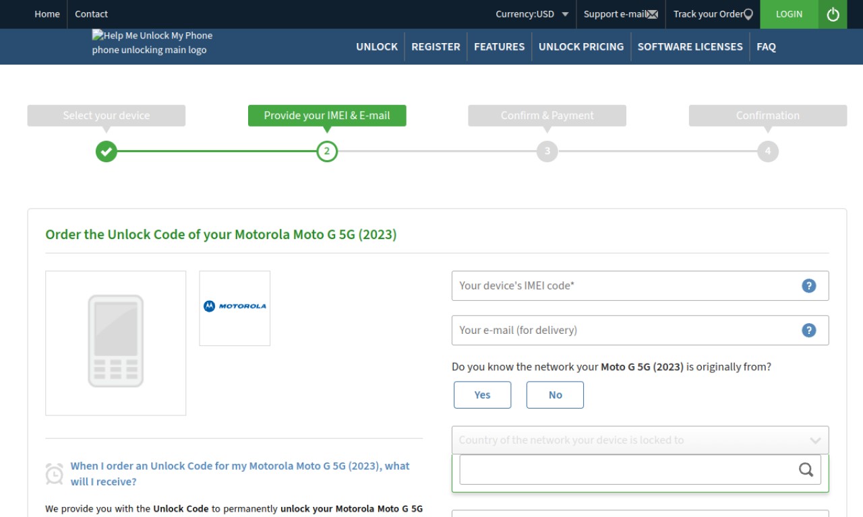Click the help icon in e-mail field
Screen dimensions: 863x517
click(808, 330)
